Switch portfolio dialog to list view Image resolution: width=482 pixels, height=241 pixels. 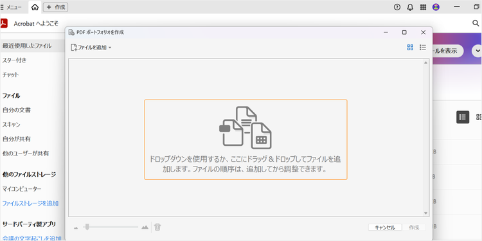(x=423, y=48)
